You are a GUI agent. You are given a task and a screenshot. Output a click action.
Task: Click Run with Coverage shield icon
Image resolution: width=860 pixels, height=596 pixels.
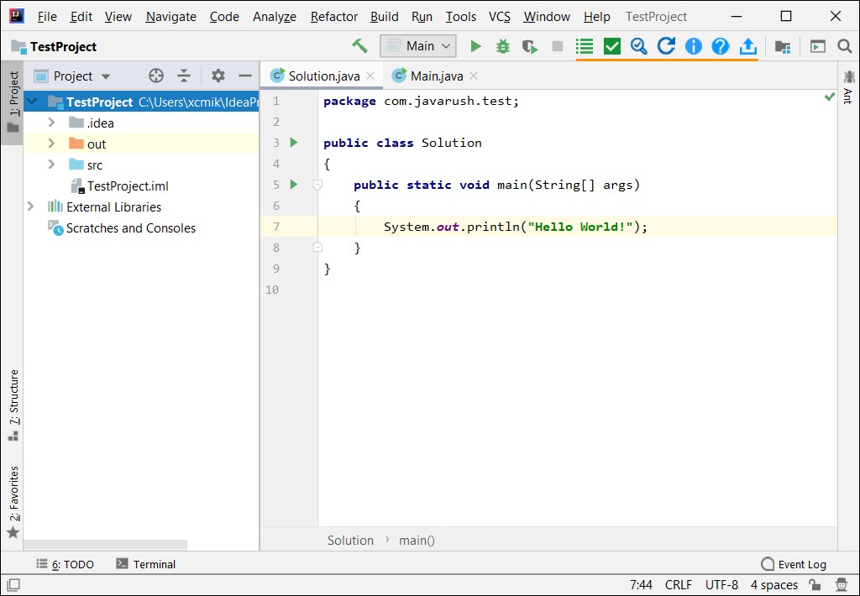(x=529, y=47)
